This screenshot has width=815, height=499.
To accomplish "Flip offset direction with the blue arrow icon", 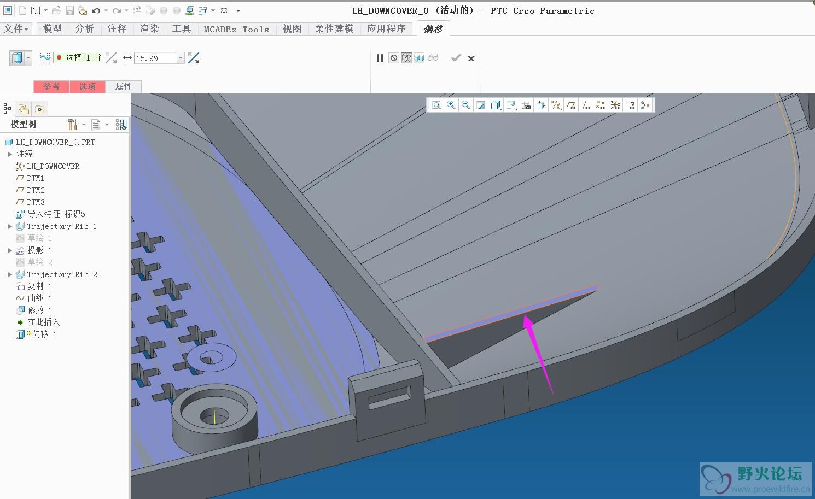I will 194,58.
